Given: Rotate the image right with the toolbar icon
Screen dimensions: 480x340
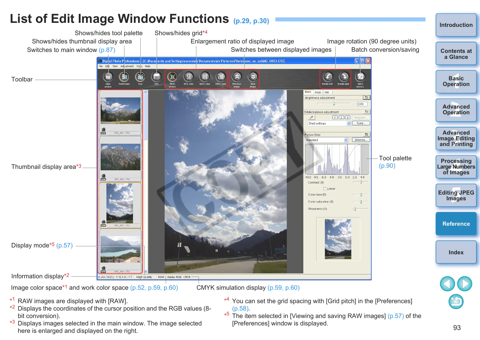Looking at the screenshot, I should coord(344,77).
